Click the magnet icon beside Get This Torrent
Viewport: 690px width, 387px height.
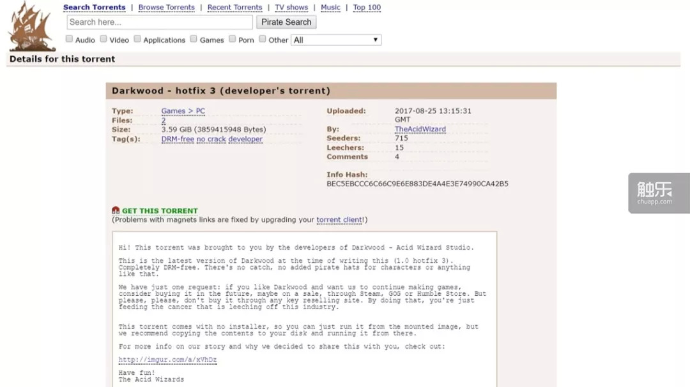[x=116, y=210]
